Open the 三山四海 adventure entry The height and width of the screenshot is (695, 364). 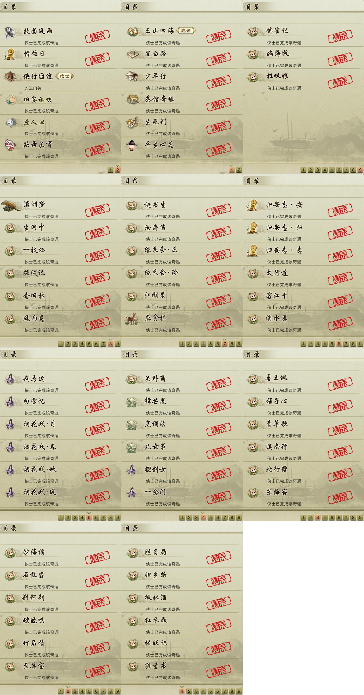coord(182,35)
